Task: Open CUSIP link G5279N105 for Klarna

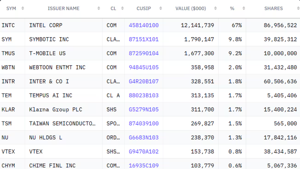Action: click(x=144, y=109)
